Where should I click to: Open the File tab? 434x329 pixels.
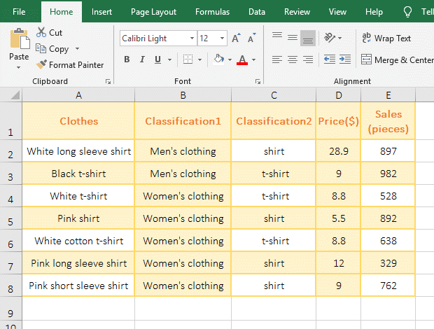tap(19, 12)
